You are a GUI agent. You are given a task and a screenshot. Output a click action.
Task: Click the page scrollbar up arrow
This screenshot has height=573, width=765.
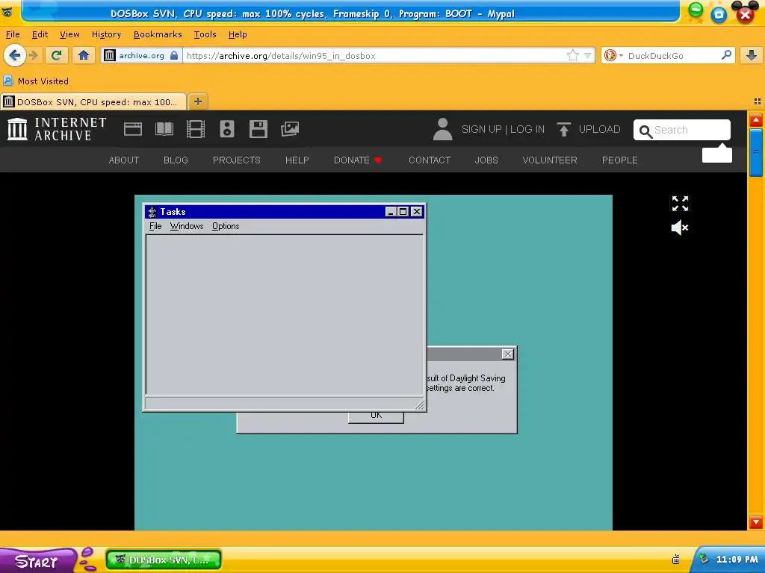(x=756, y=120)
